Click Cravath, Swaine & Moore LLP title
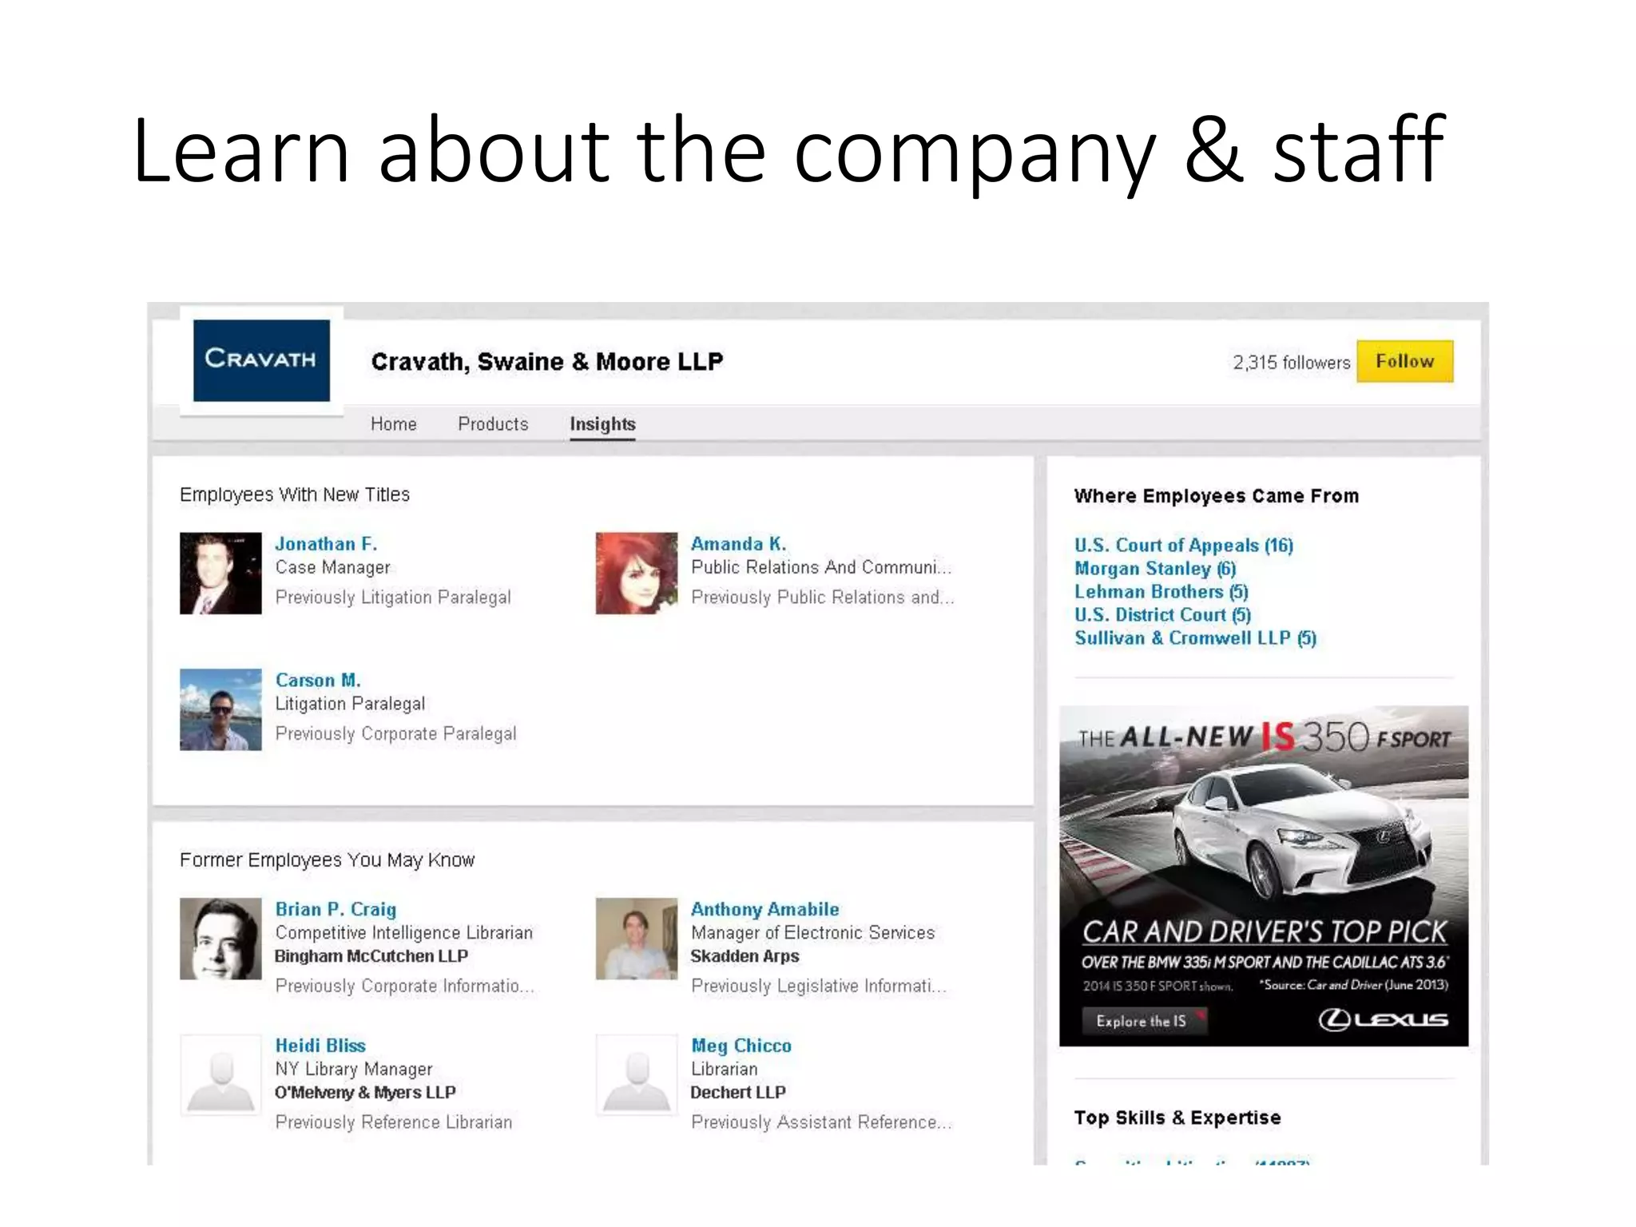Viewport: 1636px width, 1227px height. (547, 362)
